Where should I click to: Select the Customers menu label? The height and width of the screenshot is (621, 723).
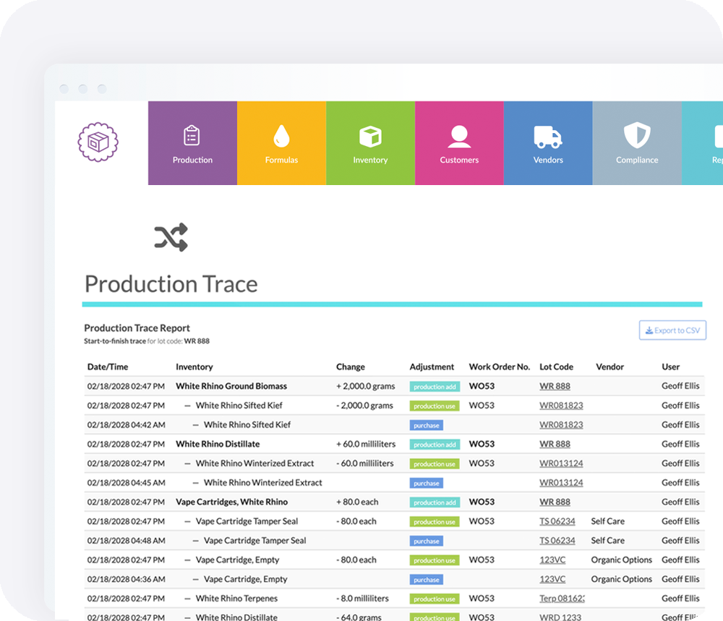459,160
